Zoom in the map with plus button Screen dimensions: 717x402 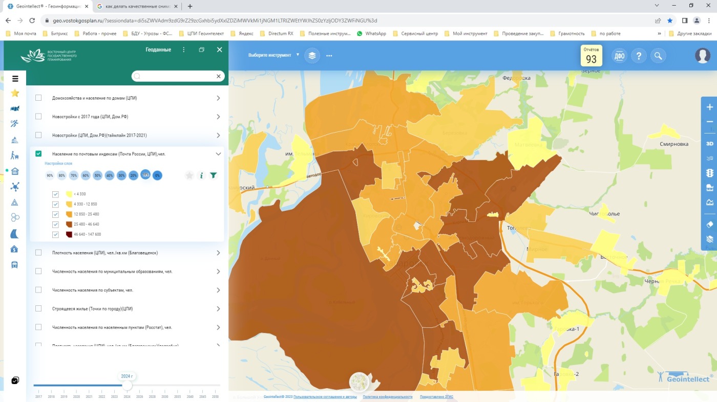710,107
